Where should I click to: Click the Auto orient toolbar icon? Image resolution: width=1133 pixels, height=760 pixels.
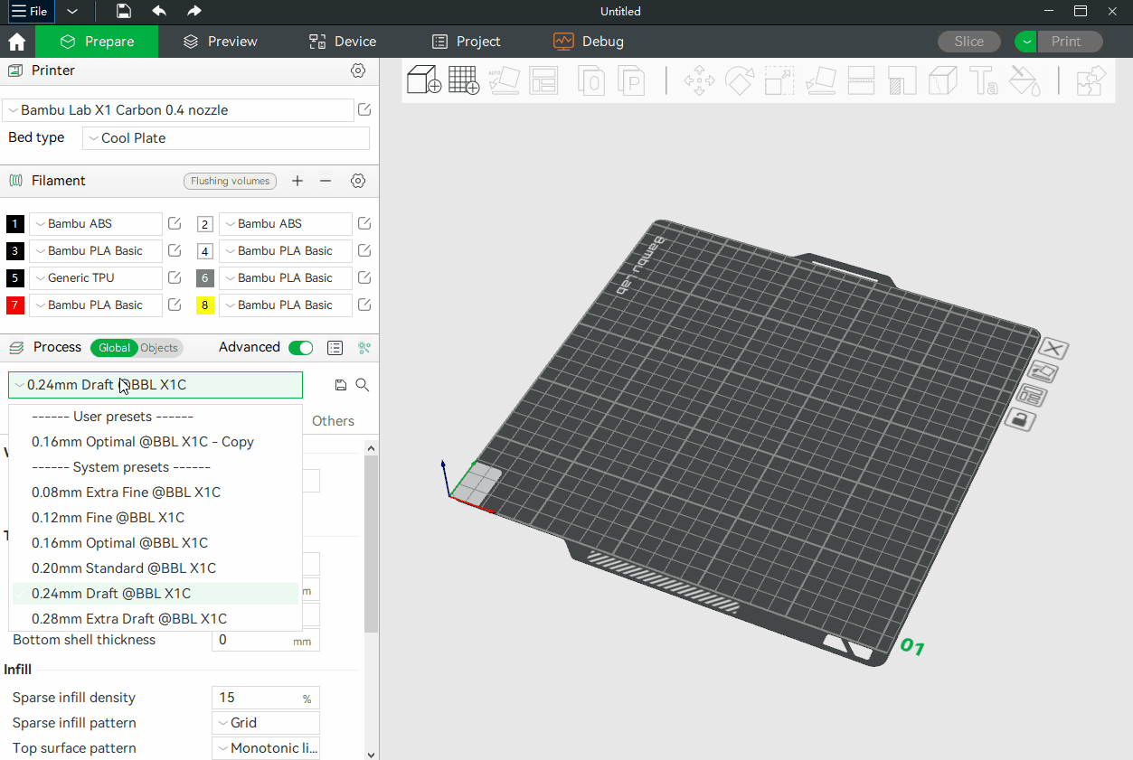(x=504, y=80)
